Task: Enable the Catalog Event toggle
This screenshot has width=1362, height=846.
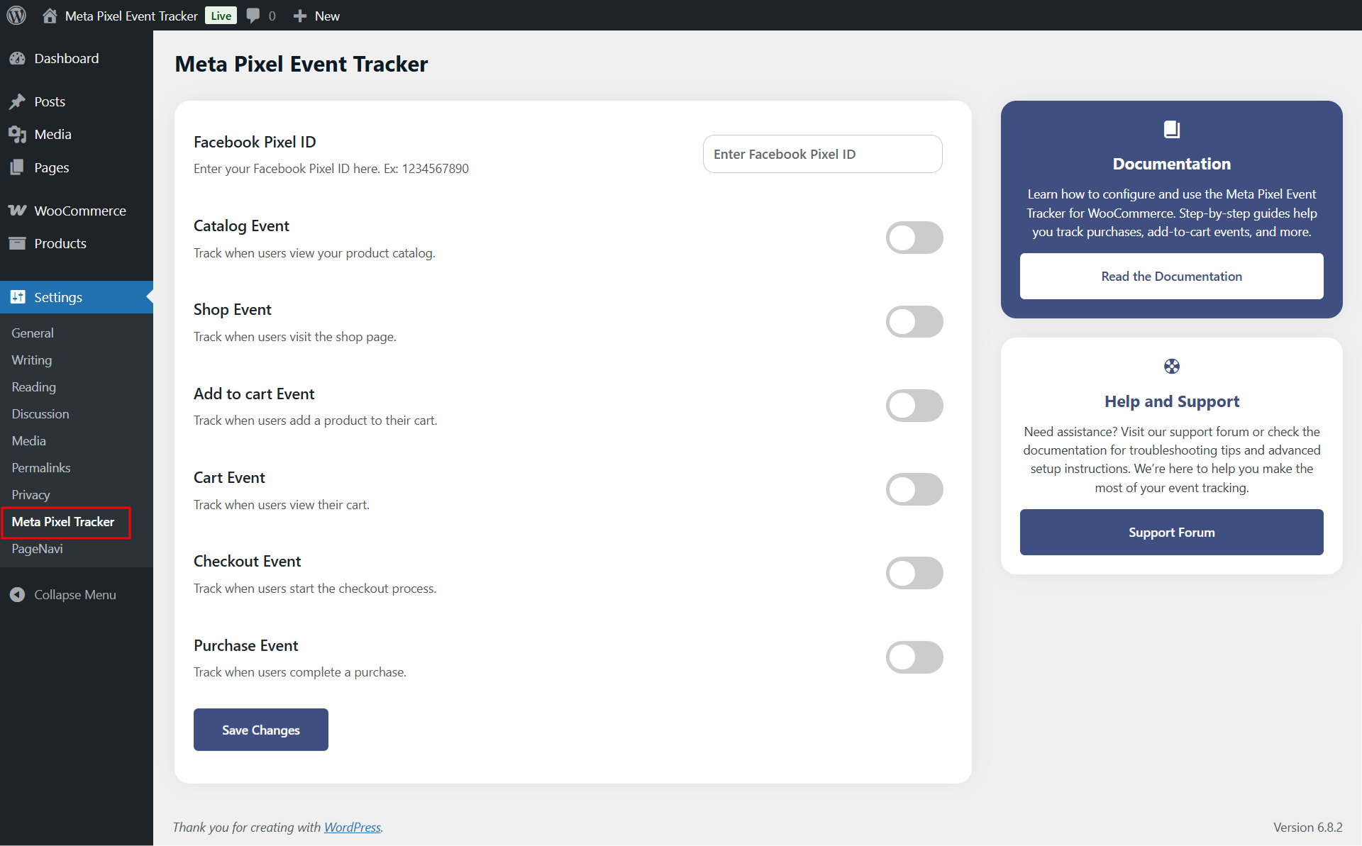Action: tap(914, 238)
